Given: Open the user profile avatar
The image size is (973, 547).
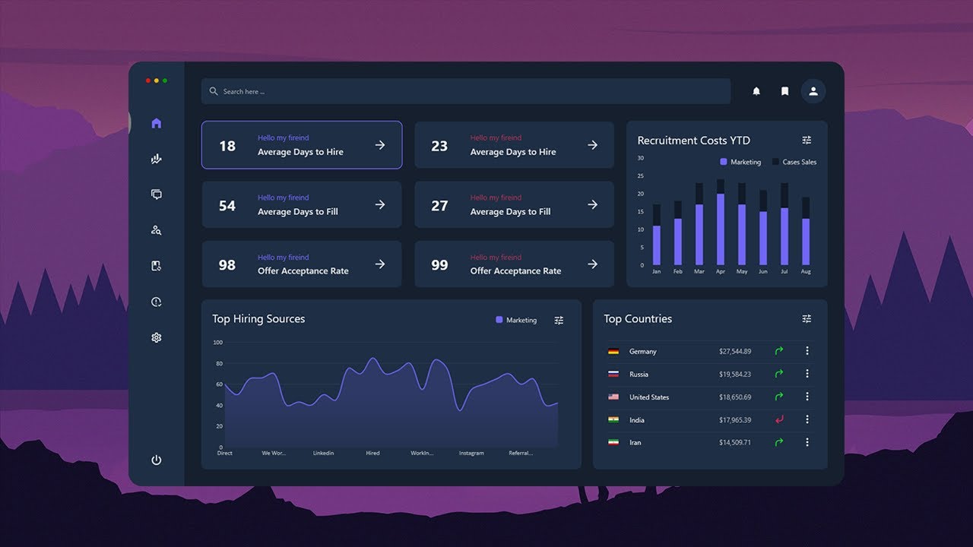Looking at the screenshot, I should [x=813, y=91].
